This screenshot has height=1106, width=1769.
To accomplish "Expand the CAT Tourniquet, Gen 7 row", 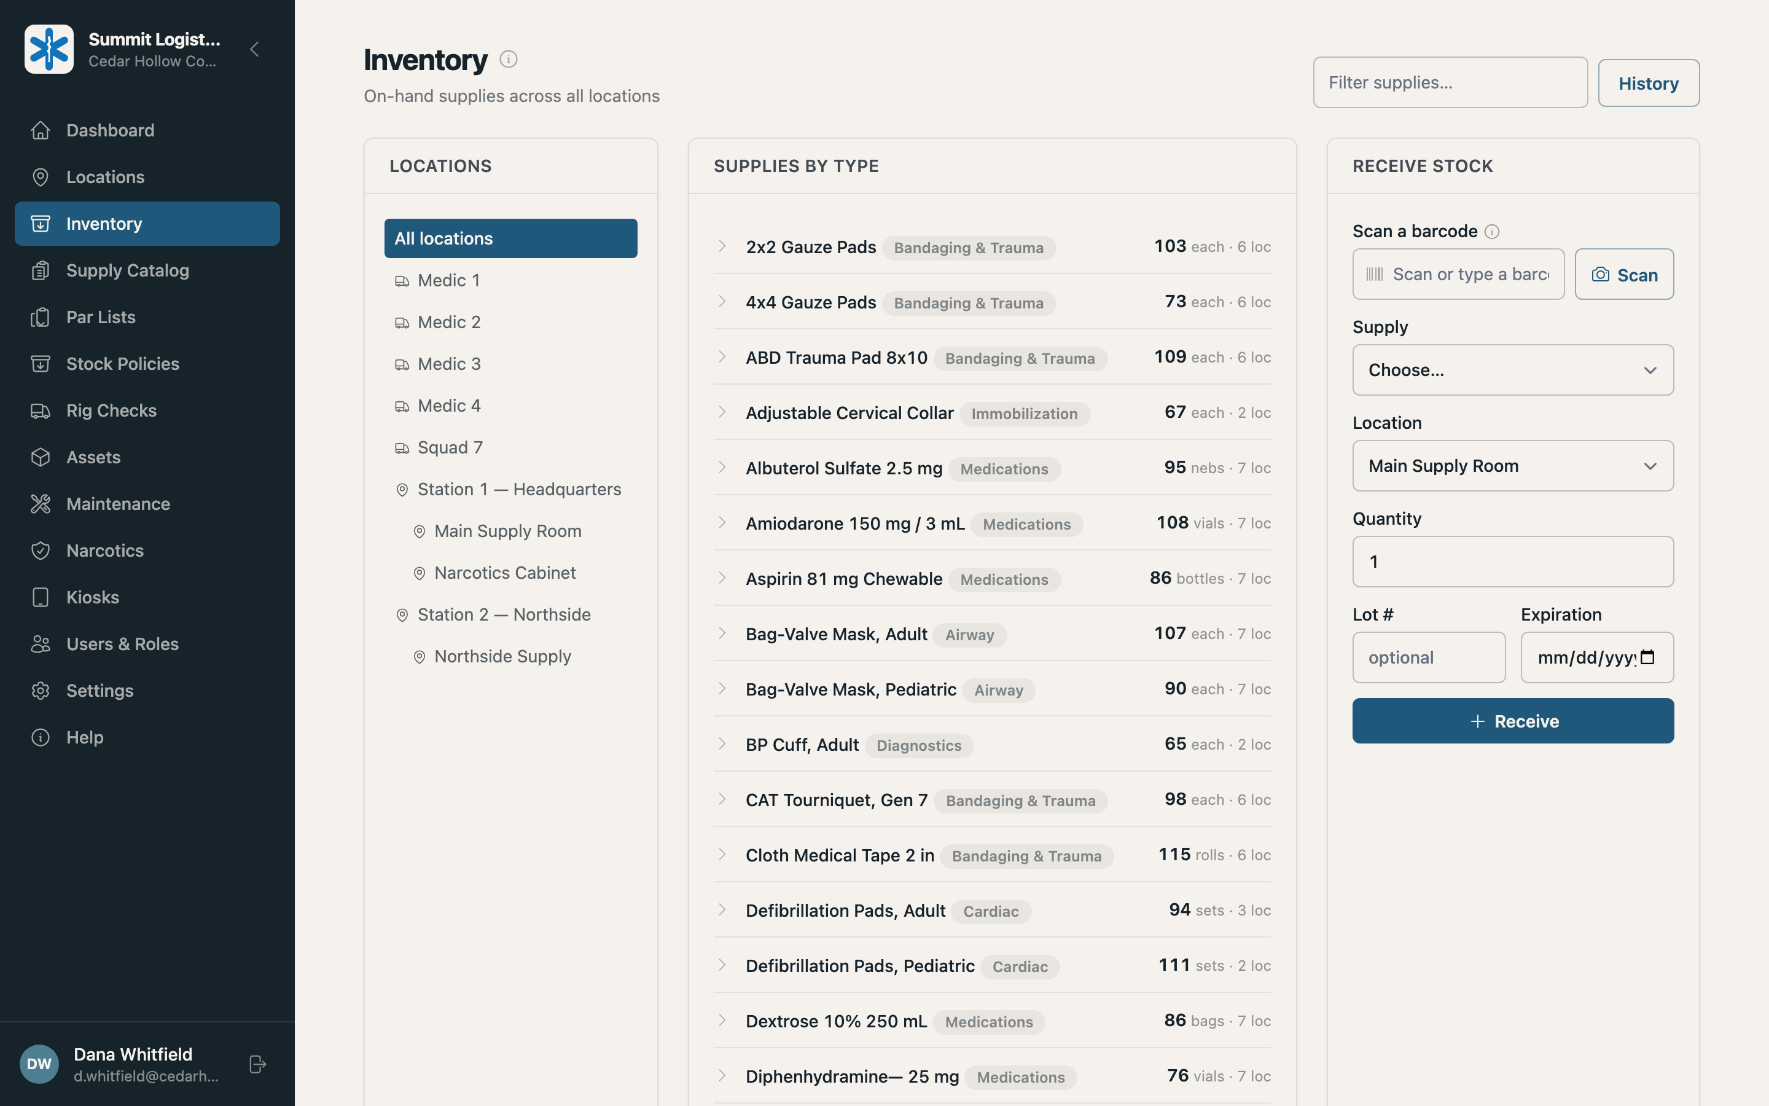I will point(722,799).
